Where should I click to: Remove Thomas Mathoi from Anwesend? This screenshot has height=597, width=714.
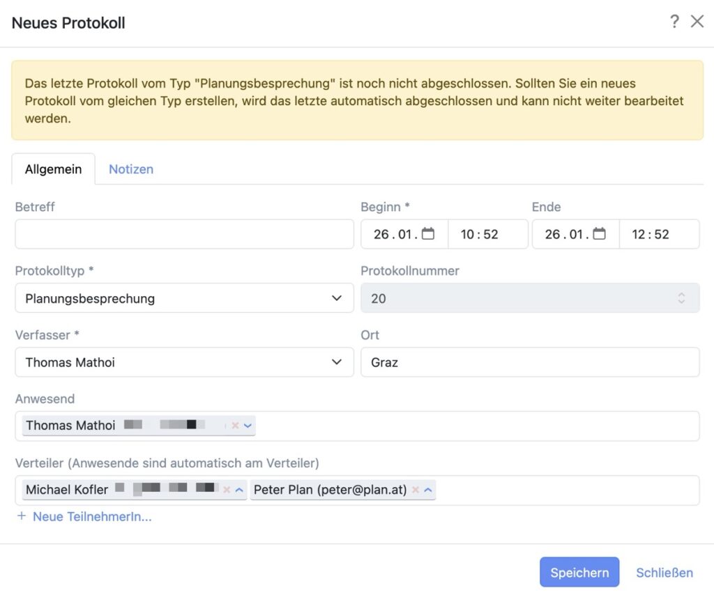pos(235,426)
